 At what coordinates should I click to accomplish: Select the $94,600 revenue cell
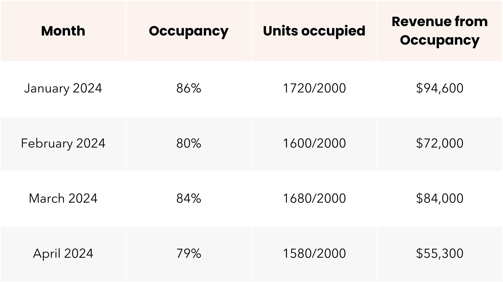click(x=440, y=88)
